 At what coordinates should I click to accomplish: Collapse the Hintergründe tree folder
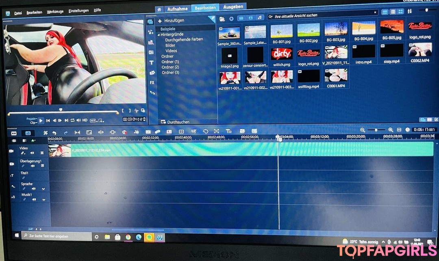(159, 35)
